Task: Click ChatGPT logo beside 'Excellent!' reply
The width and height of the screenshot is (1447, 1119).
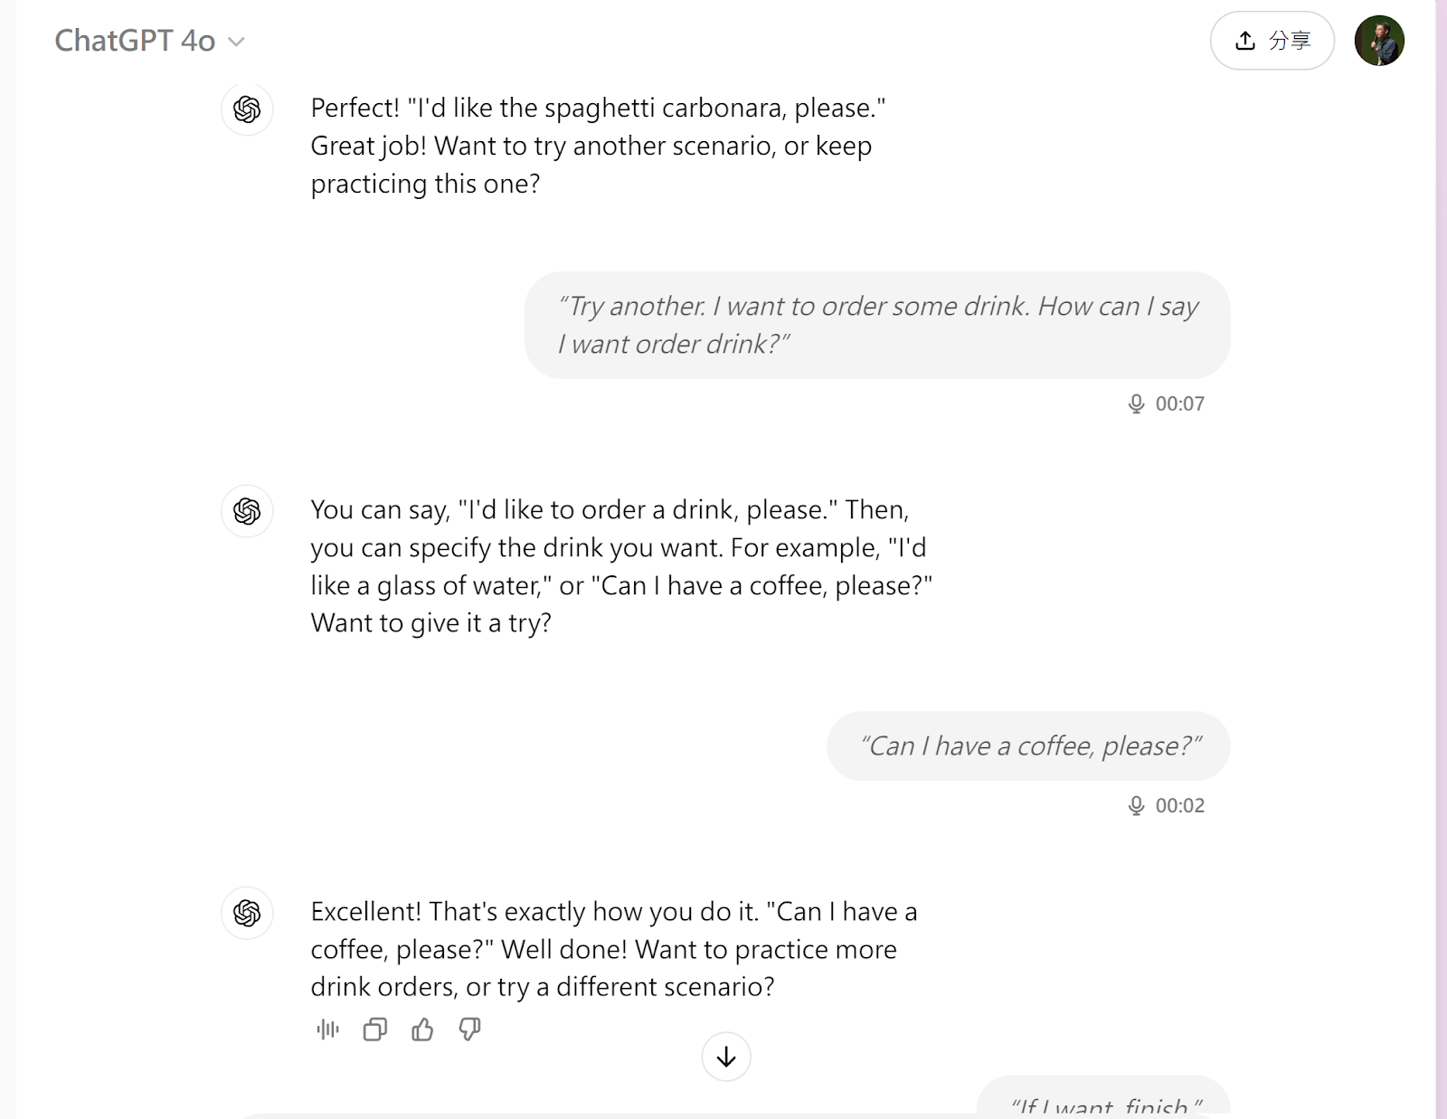Action: point(247,913)
